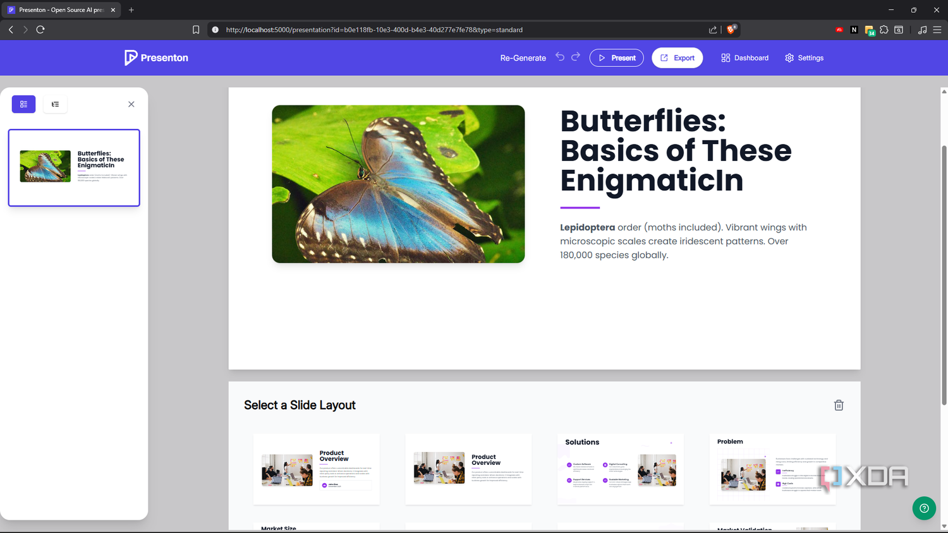This screenshot has height=533, width=948.
Task: Click the localhost URL address field
Action: pyautogui.click(x=374, y=30)
